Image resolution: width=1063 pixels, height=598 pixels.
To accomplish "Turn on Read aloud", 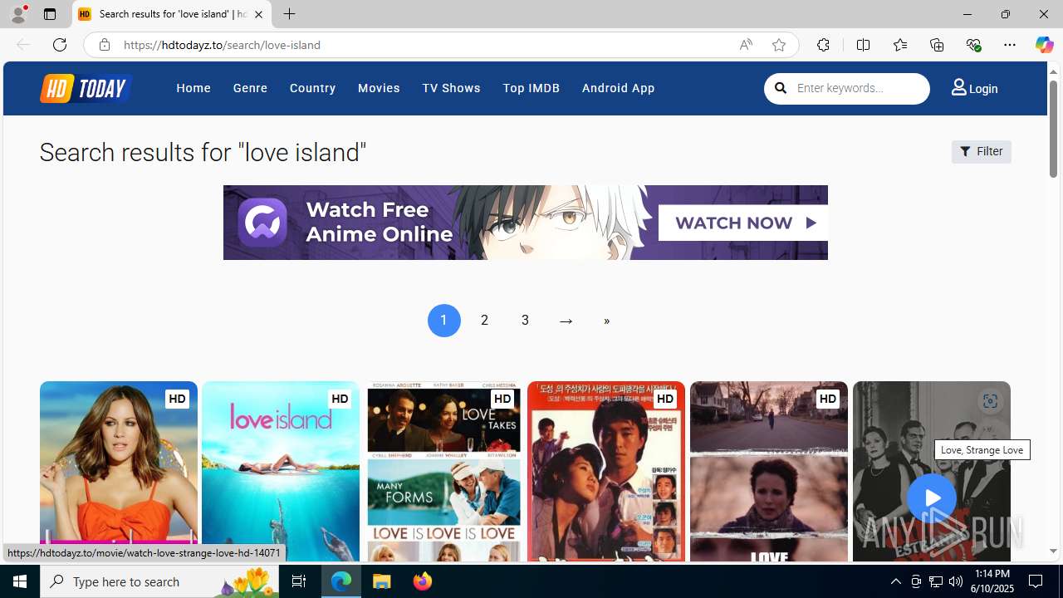I will [746, 45].
